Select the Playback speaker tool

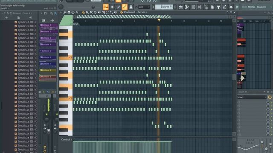[x=115, y=12]
